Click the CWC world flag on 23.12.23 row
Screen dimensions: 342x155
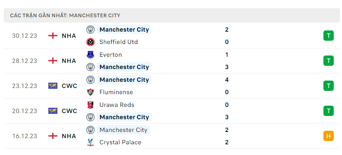tap(53, 86)
